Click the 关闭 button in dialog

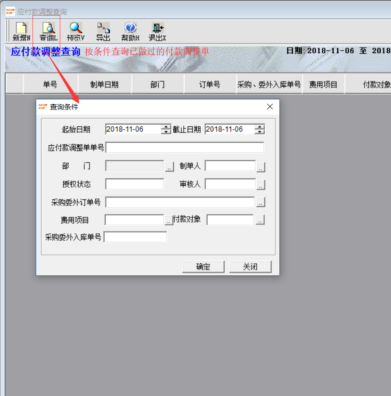click(251, 267)
